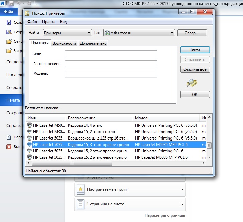Image resolution: width=243 pixels, height=222 pixels.
Task: Open the Вид menu in search dialog
Action: click(x=63, y=22)
